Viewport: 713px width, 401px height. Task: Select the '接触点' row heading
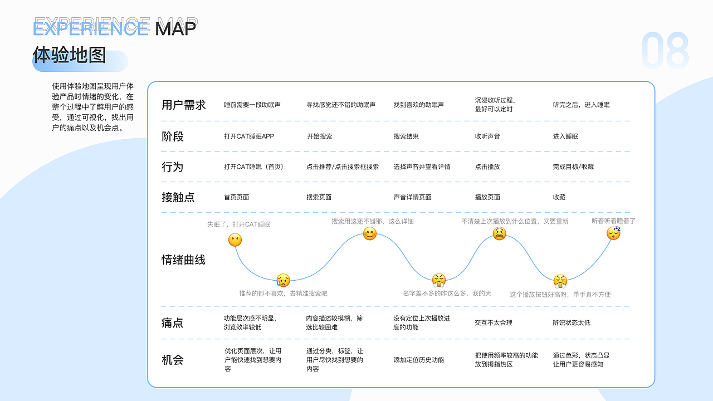pos(178,197)
